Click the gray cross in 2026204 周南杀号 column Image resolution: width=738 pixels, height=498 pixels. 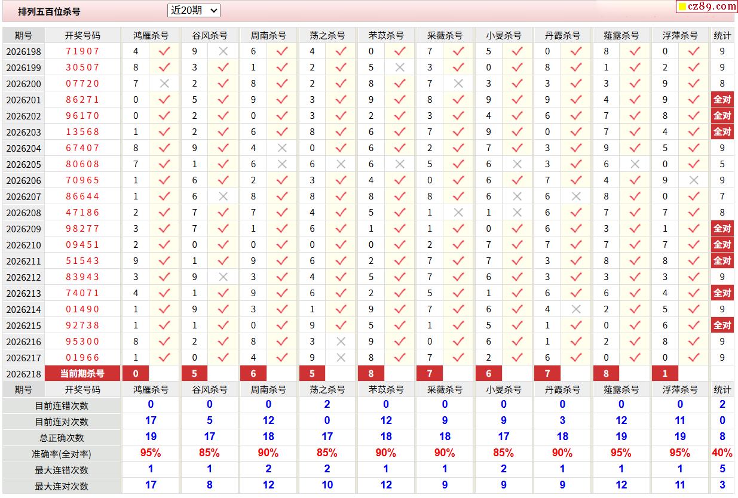coord(282,148)
